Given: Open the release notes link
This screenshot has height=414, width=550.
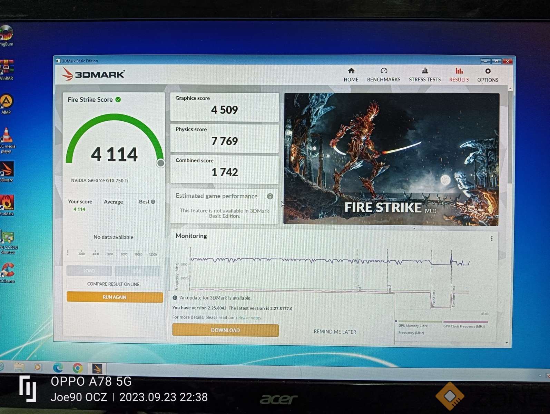Looking at the screenshot, I should click(249, 318).
